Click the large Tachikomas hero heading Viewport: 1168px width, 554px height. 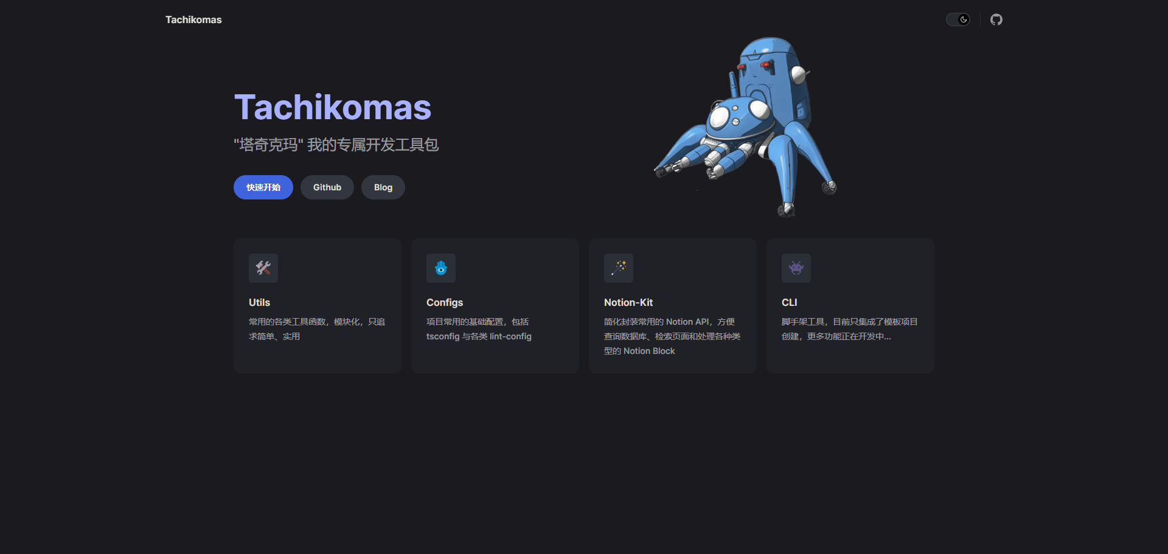[x=333, y=107]
